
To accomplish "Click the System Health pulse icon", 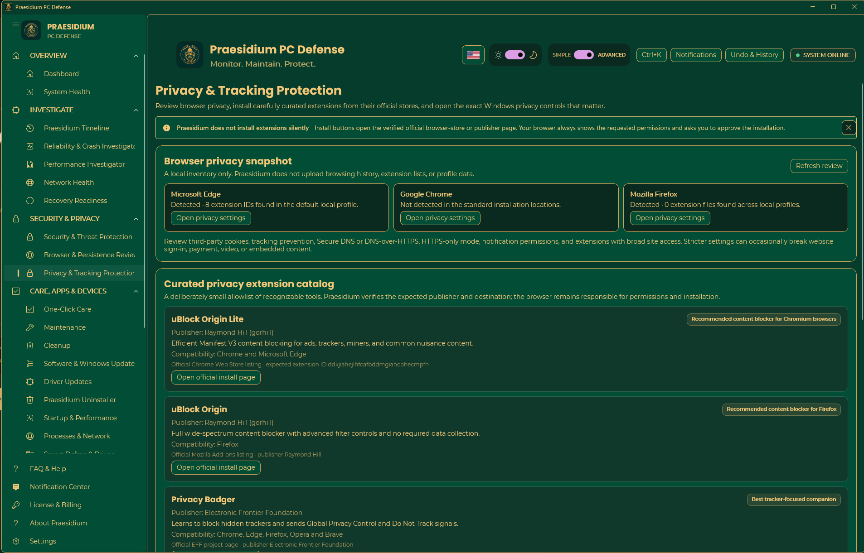I will (x=30, y=92).
